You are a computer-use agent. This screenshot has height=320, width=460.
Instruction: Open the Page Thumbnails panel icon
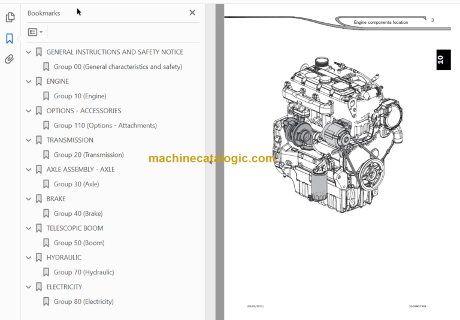pos(10,17)
